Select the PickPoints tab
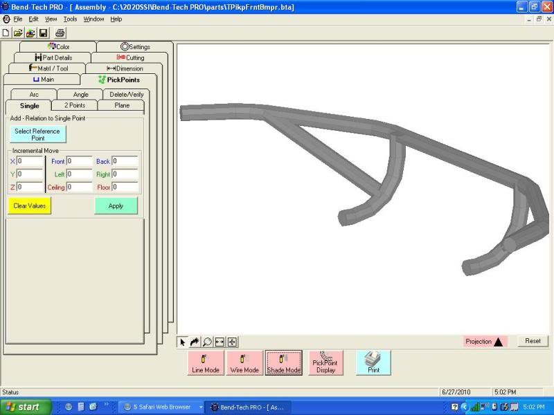The image size is (554, 415). click(119, 80)
